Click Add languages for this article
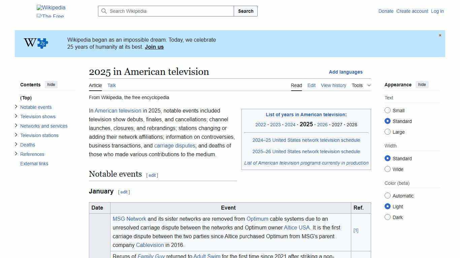The width and height of the screenshot is (460, 258). [x=346, y=72]
